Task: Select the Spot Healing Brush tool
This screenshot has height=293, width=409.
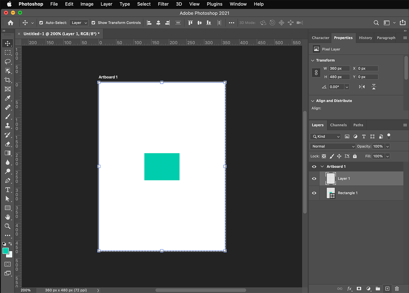Action: point(8,107)
